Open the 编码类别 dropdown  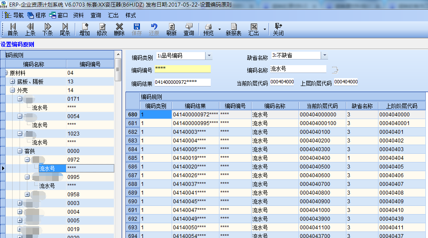coord(209,56)
